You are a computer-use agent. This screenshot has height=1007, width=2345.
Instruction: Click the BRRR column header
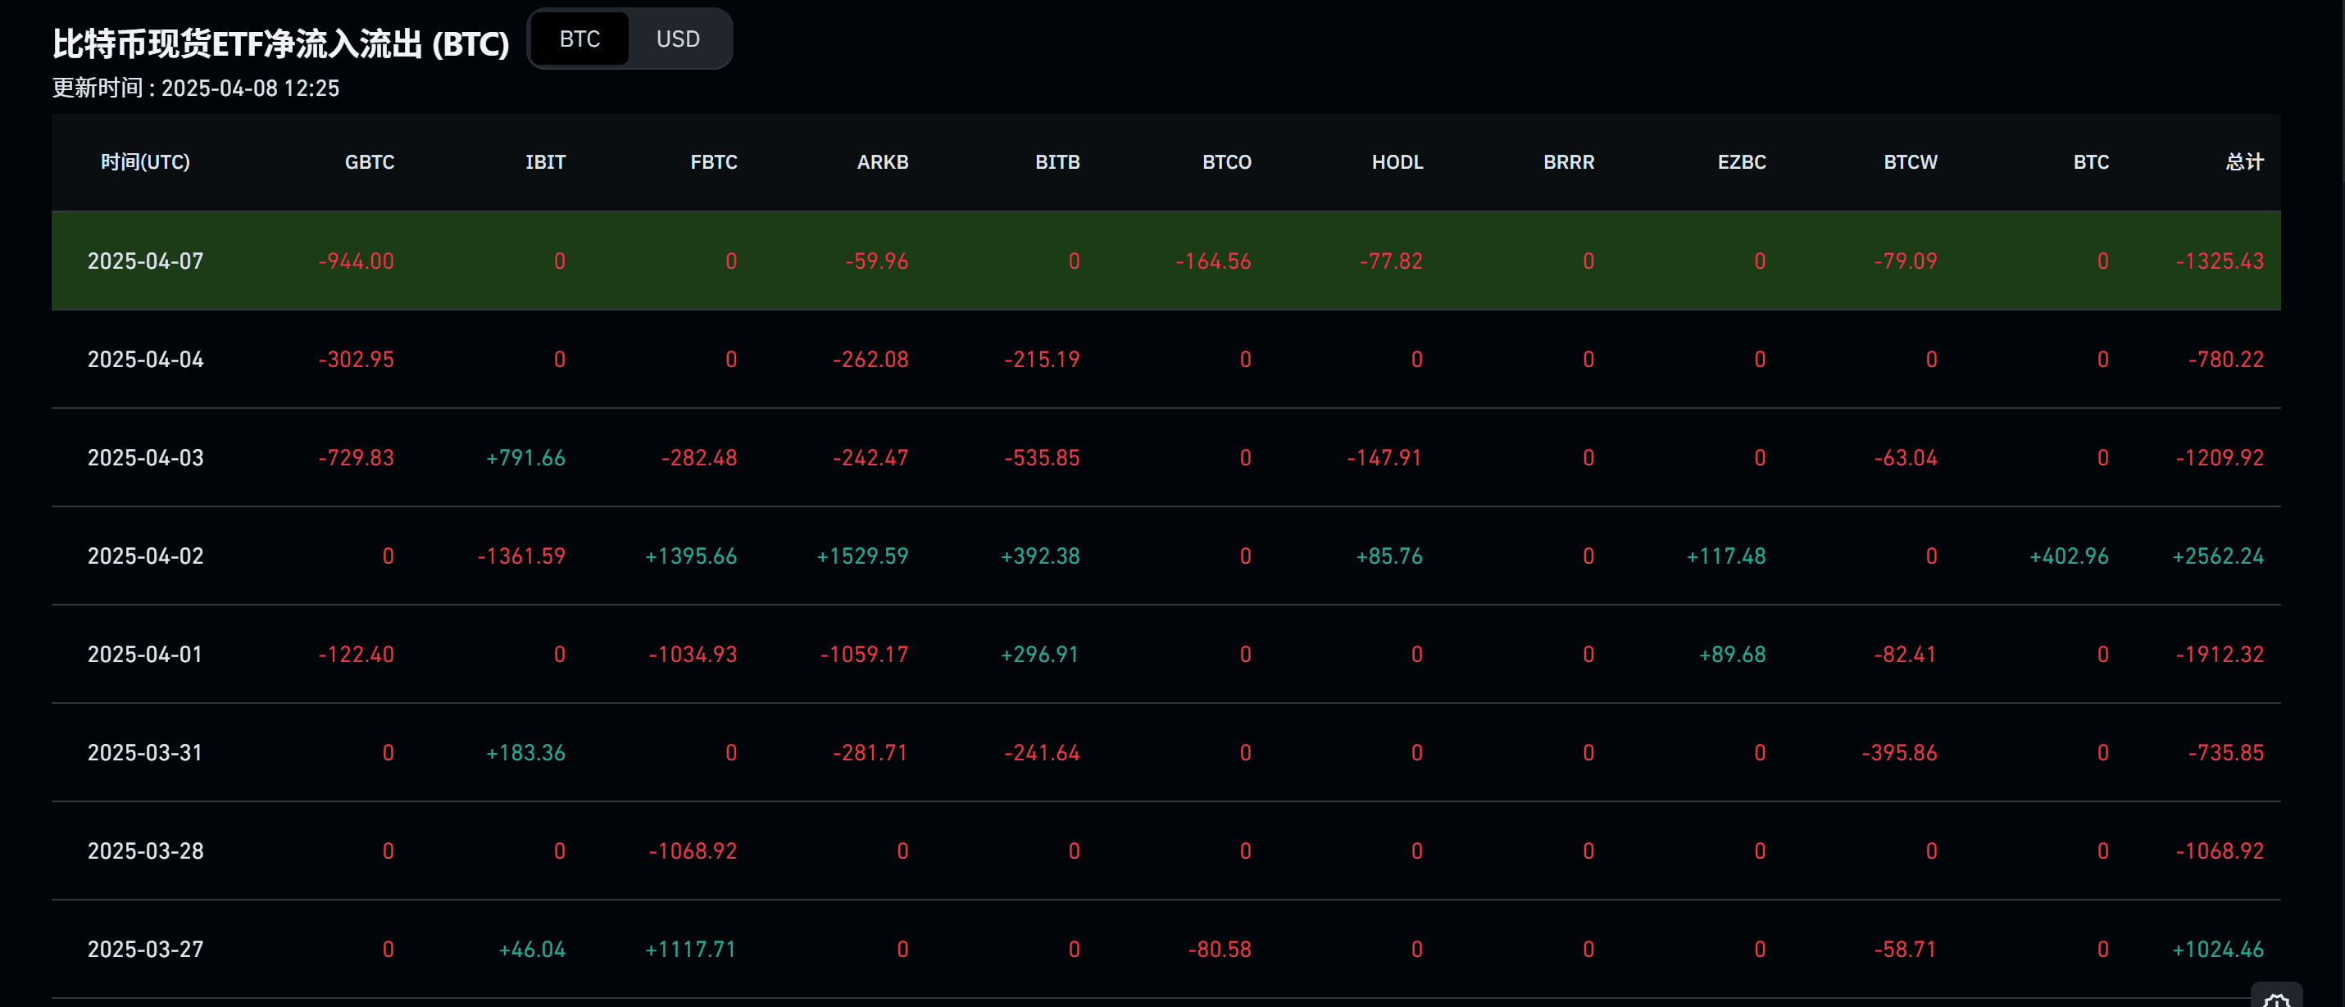(1568, 162)
